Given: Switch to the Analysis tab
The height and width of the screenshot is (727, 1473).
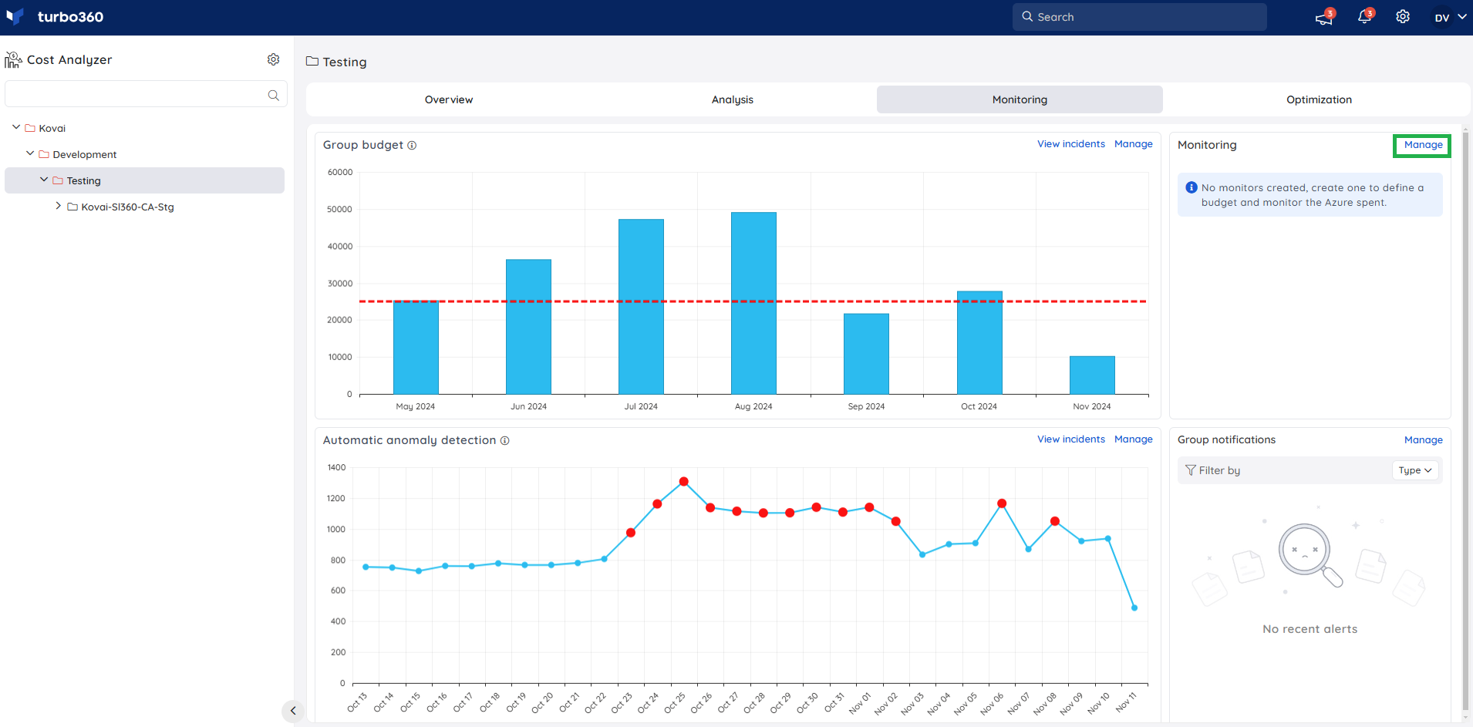Looking at the screenshot, I should [x=733, y=99].
